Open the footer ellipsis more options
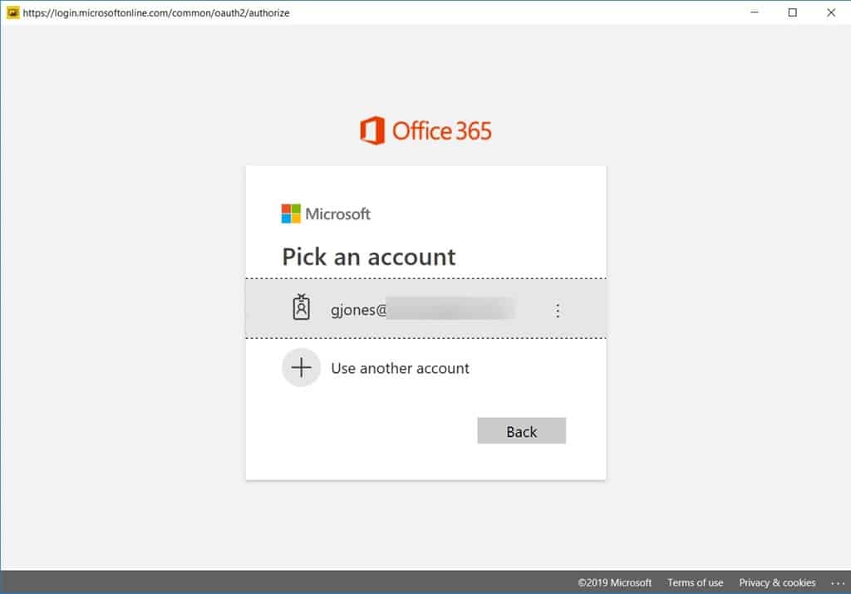Image resolution: width=851 pixels, height=594 pixels. tap(838, 583)
